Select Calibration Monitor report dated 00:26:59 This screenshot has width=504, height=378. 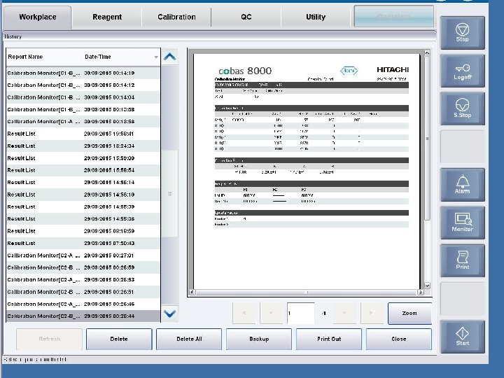coord(83,267)
